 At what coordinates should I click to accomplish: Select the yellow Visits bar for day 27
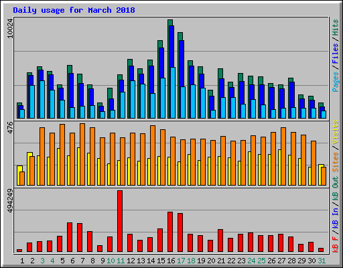click(279, 167)
